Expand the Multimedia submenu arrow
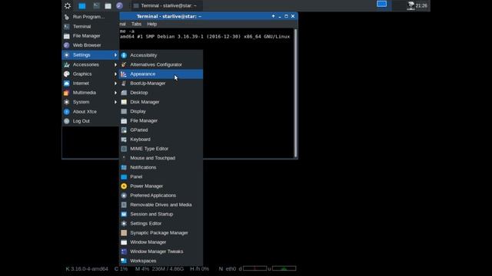 click(115, 93)
